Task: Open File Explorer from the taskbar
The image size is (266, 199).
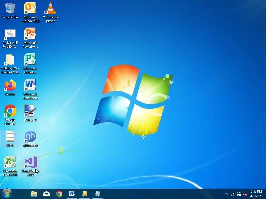Action: 34,194
